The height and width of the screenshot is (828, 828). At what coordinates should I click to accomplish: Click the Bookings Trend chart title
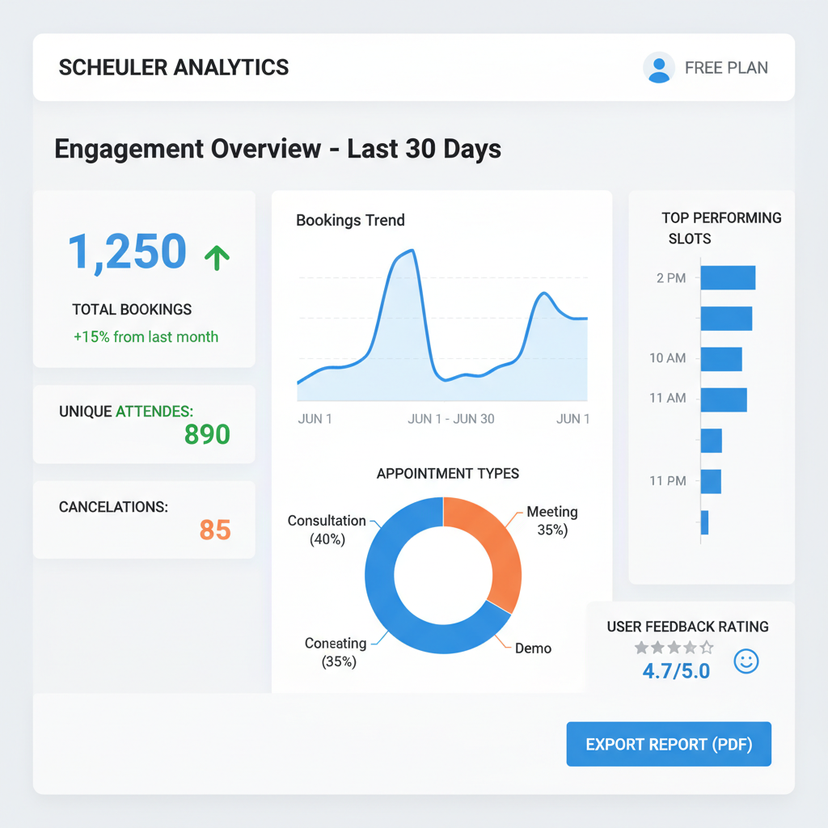coord(351,220)
